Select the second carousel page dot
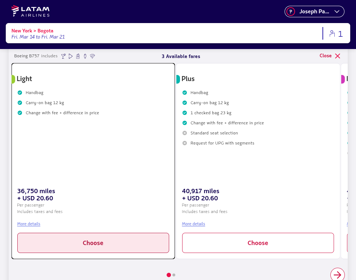 (x=174, y=275)
